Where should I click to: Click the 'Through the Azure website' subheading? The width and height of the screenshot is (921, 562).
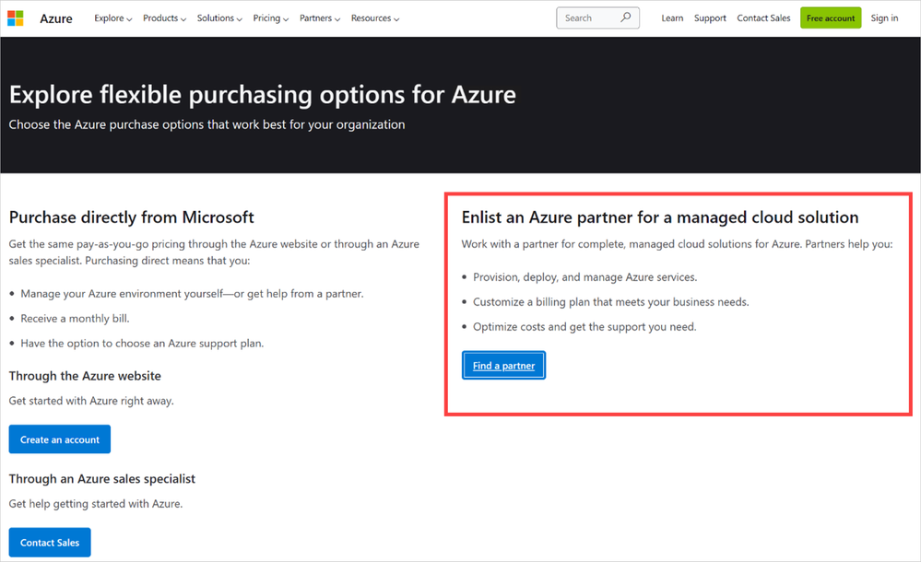coord(85,376)
